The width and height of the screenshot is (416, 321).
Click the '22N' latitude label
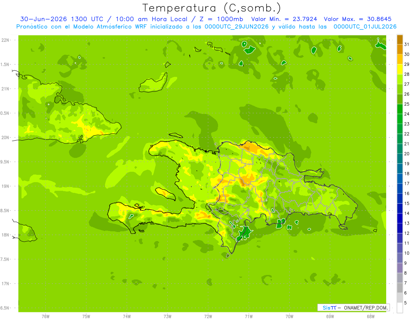point(6,40)
